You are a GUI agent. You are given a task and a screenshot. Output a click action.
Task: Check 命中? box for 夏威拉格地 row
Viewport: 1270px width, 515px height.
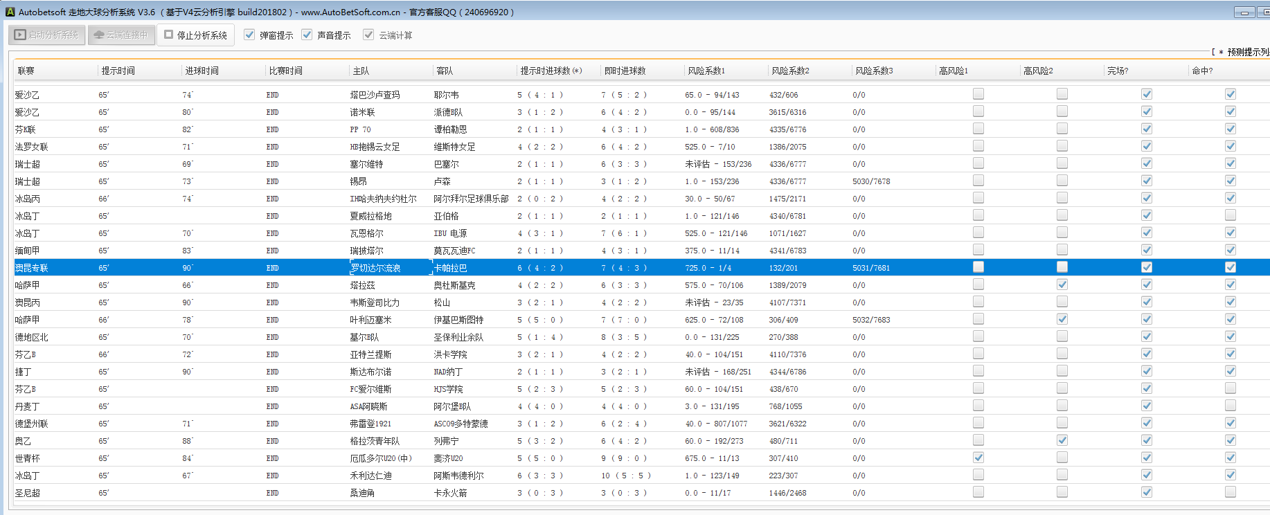coord(1230,215)
